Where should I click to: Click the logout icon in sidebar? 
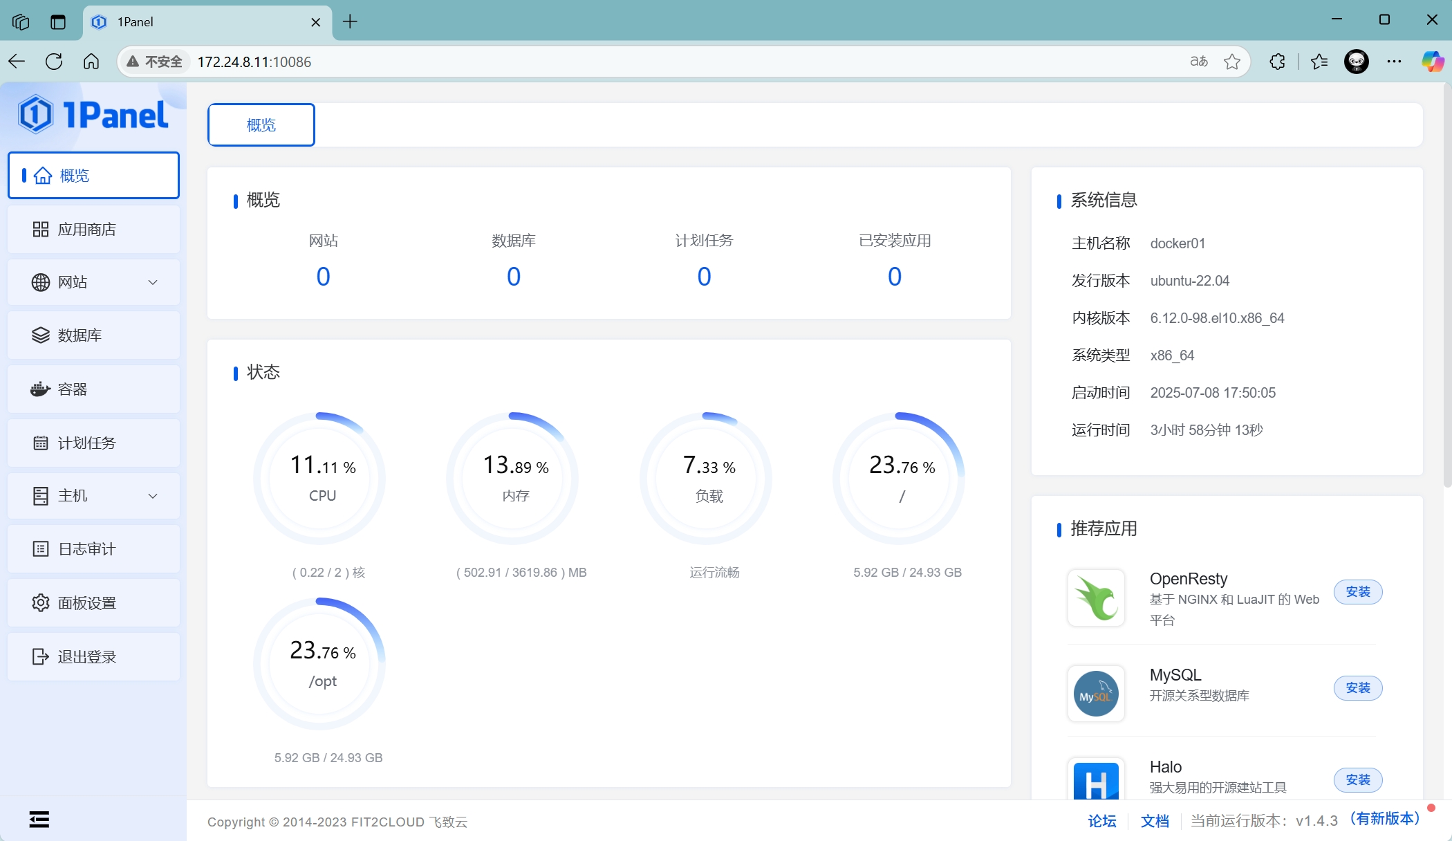(40, 656)
